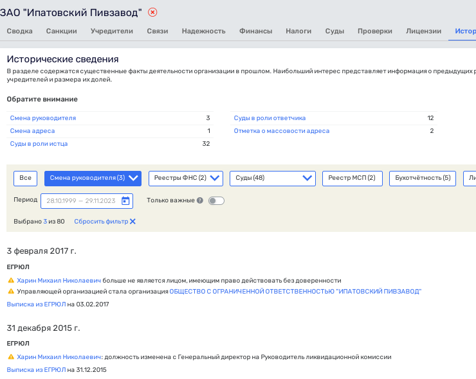Select the История tab
This screenshot has height=379, width=476.
click(x=465, y=31)
